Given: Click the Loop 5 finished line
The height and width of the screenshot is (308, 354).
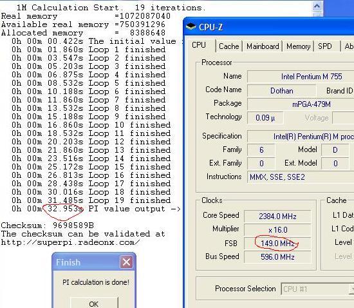Looking at the screenshot, I should click(x=89, y=83).
